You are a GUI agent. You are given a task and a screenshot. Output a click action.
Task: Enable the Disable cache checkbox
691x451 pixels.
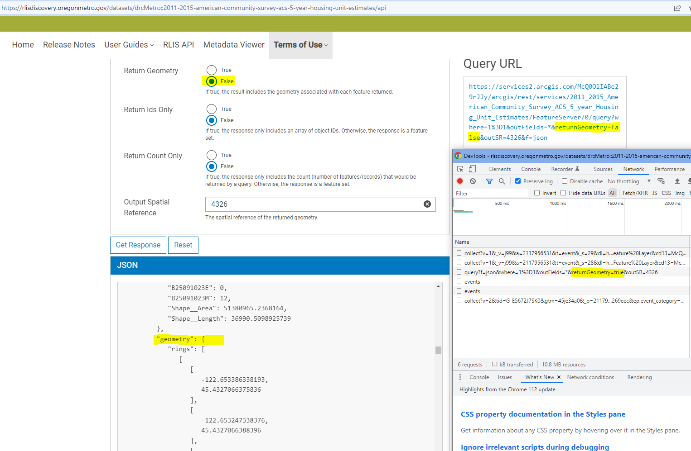tap(565, 181)
